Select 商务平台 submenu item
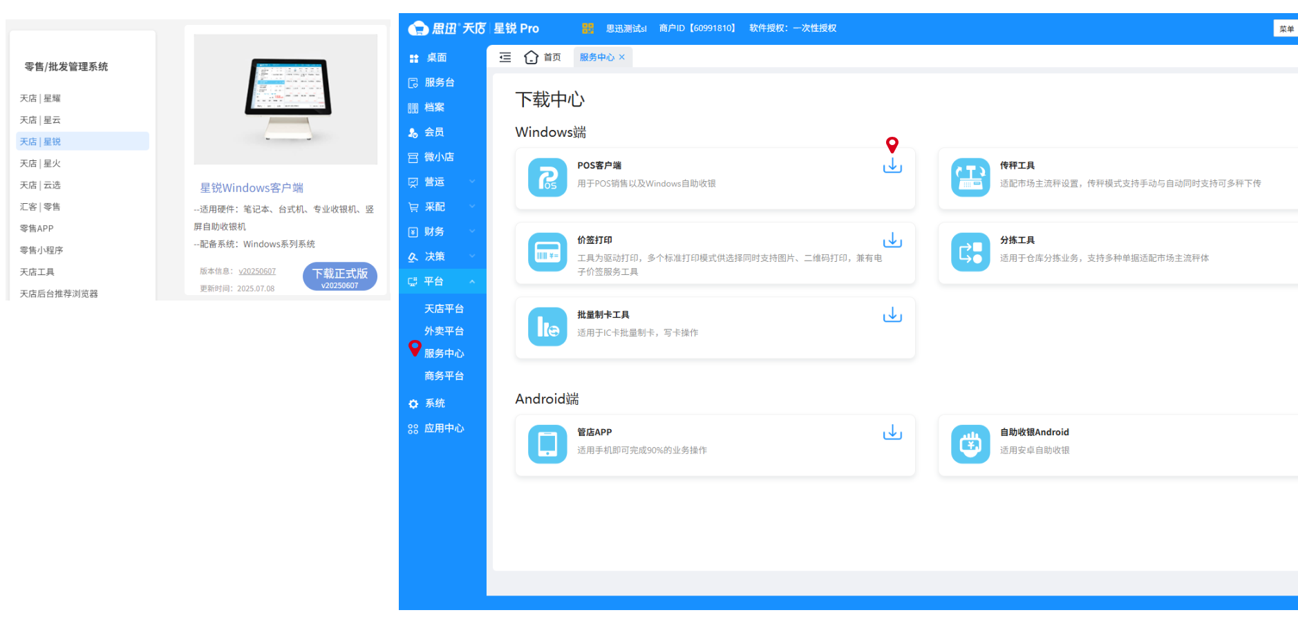Viewport: 1298px width, 617px height. tap(444, 376)
